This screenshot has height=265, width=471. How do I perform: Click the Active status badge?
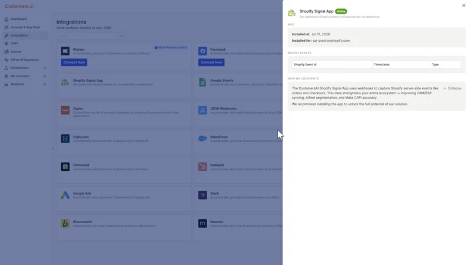point(341,11)
